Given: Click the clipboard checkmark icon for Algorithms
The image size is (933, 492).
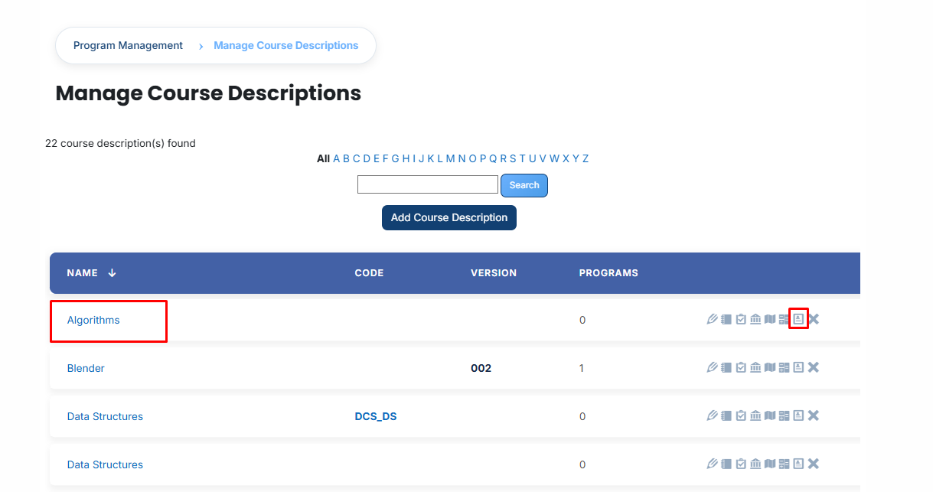Looking at the screenshot, I should pos(741,319).
